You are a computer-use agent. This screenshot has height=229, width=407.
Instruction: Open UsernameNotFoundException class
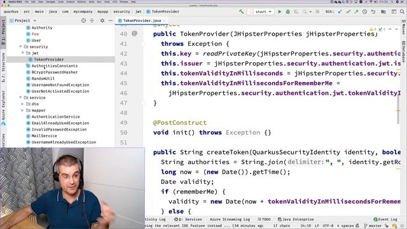point(60,85)
